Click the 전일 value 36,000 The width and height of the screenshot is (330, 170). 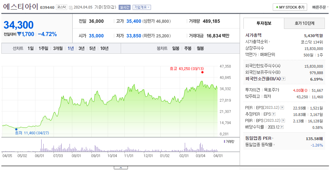point(96,21)
